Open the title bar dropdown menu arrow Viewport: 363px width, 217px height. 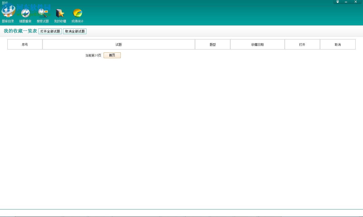(x=338, y=2)
